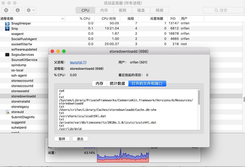Select the 打开的文件和端口 tab

click(147, 84)
